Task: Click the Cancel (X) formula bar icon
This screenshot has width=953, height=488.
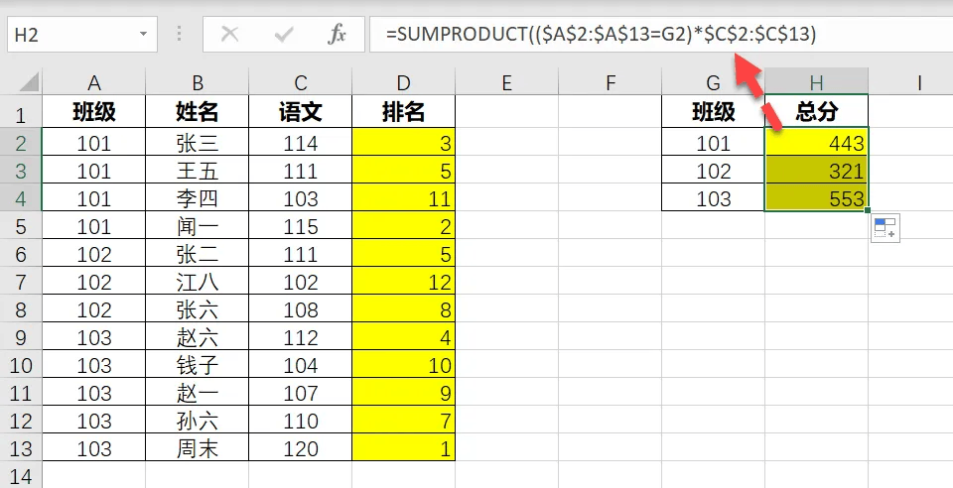Action: point(229,34)
